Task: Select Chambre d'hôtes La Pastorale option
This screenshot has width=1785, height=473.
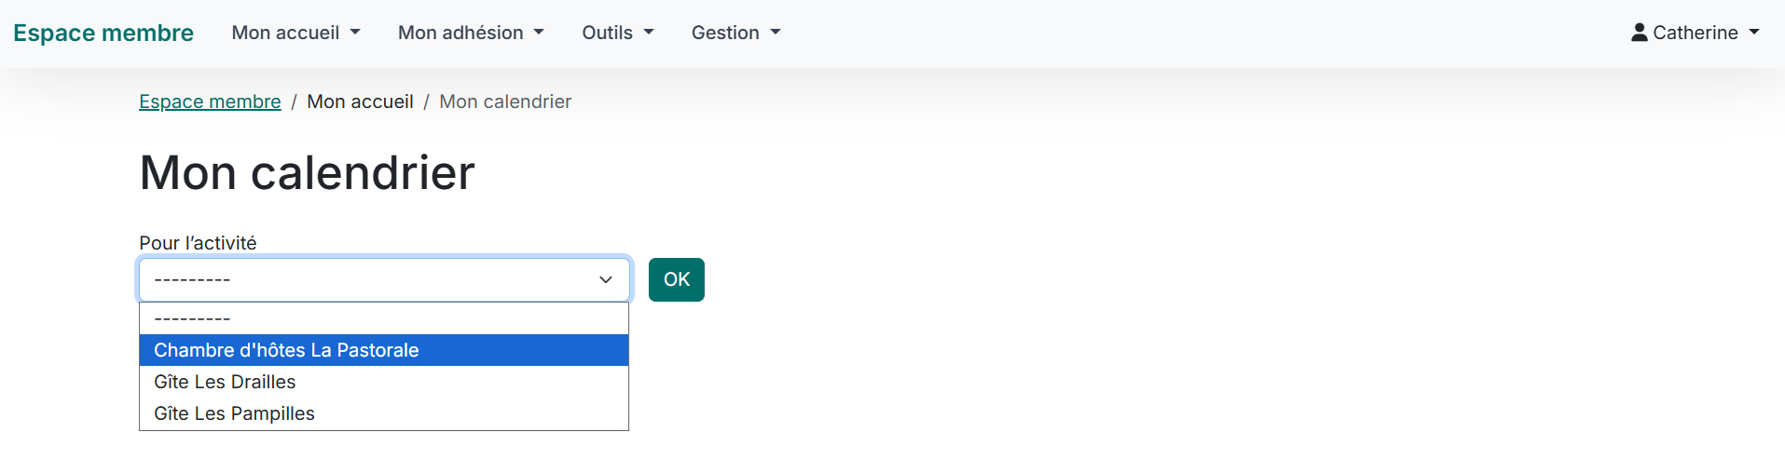Action: tap(286, 350)
